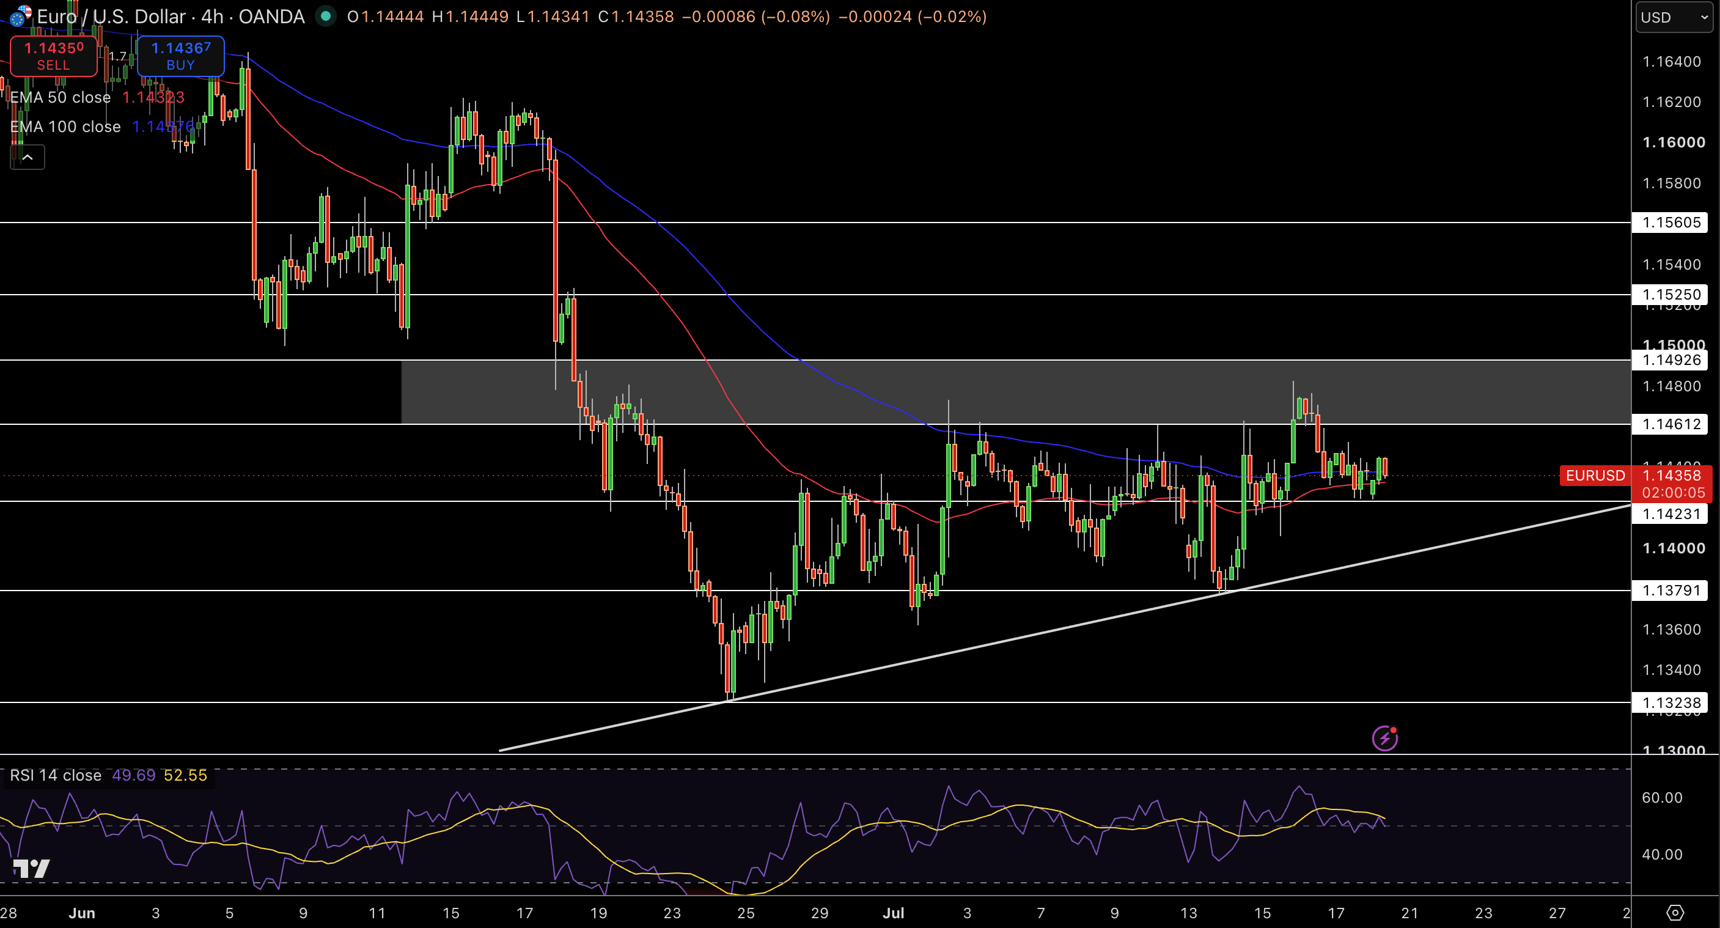Click the Jun label on time axis

pyautogui.click(x=81, y=913)
